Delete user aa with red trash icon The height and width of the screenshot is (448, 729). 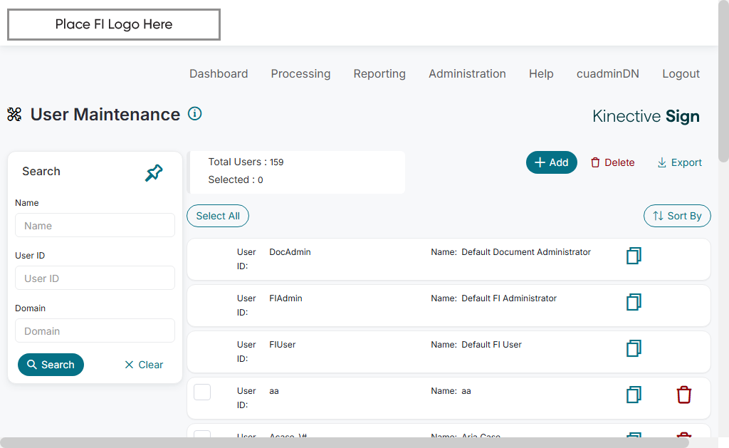point(683,395)
